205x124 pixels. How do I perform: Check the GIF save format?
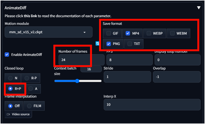(x=108, y=33)
